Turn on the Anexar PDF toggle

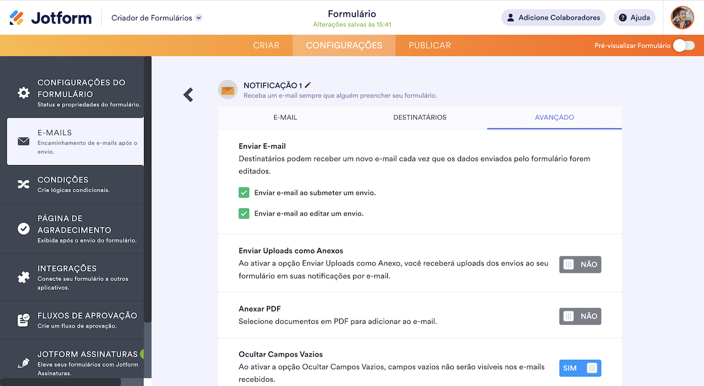coord(580,316)
